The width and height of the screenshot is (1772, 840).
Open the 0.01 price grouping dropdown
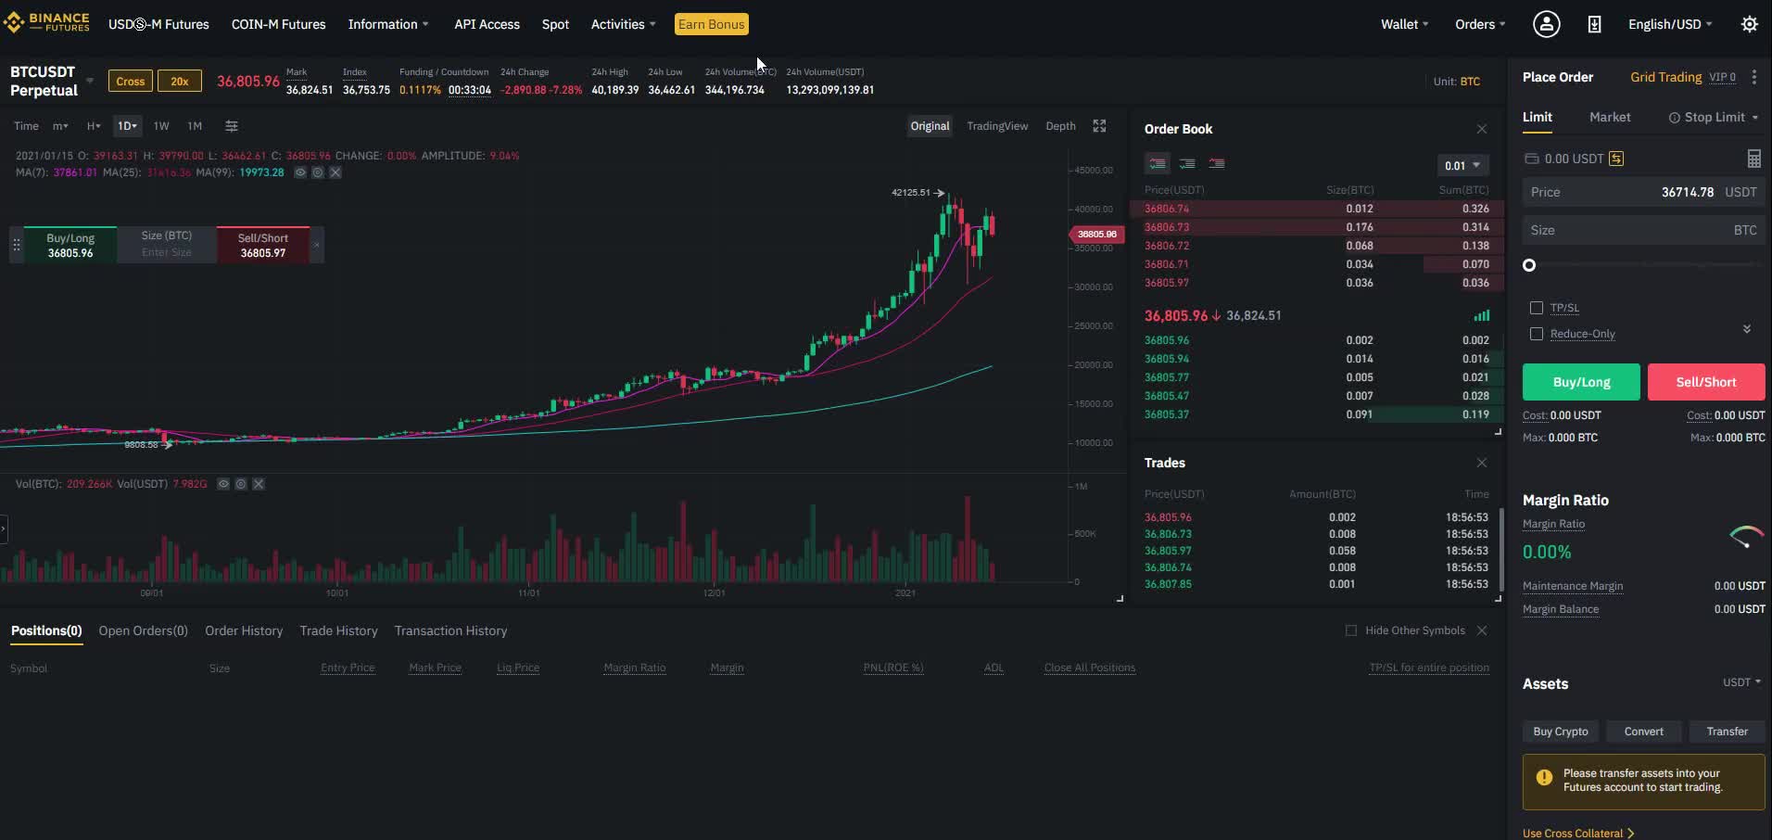click(1462, 165)
